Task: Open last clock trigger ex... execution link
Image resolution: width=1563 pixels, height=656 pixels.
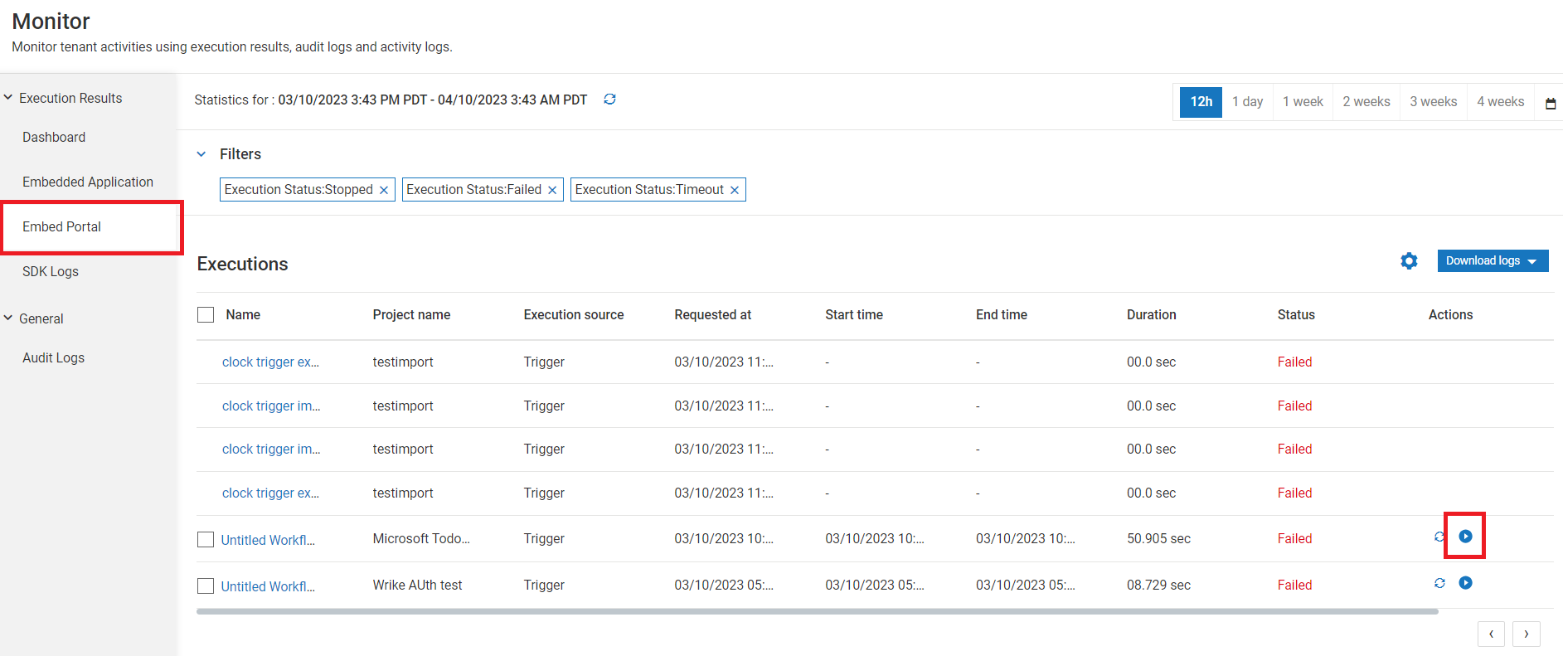Action: (270, 493)
